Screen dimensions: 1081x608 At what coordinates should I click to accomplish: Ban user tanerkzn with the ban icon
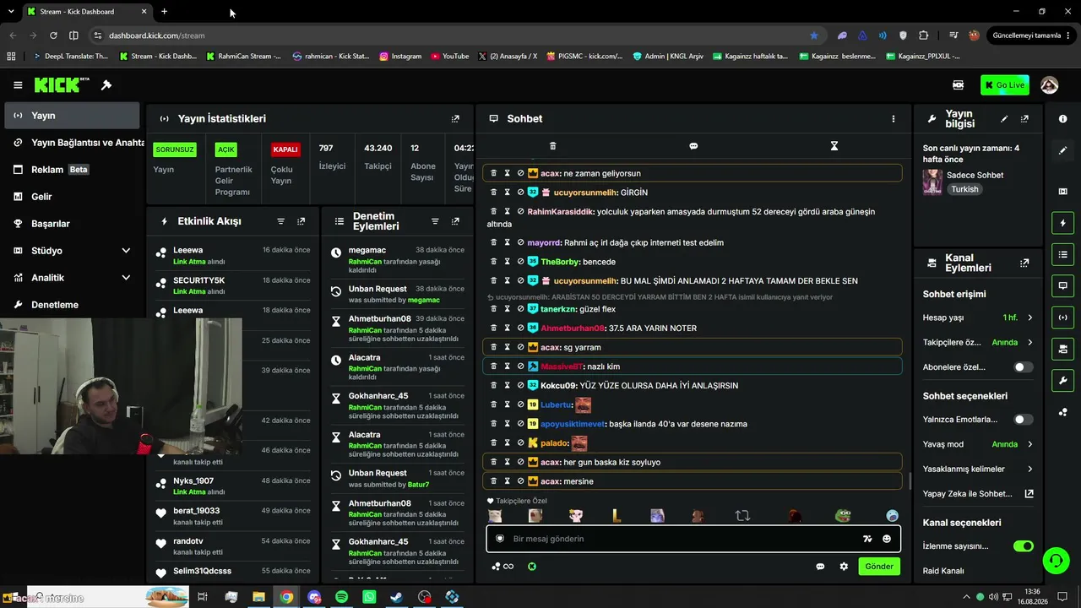click(521, 309)
